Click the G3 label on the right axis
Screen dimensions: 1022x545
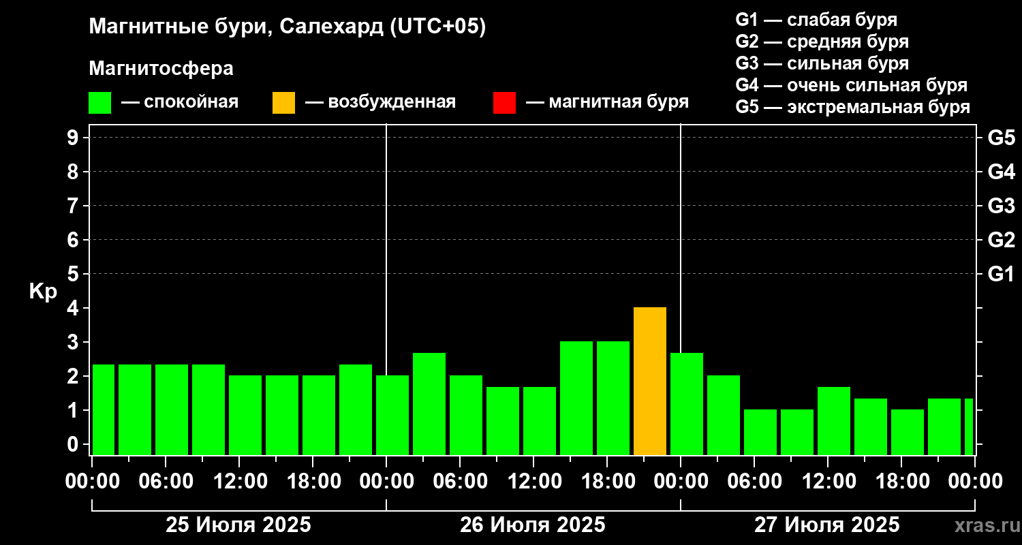[1001, 206]
